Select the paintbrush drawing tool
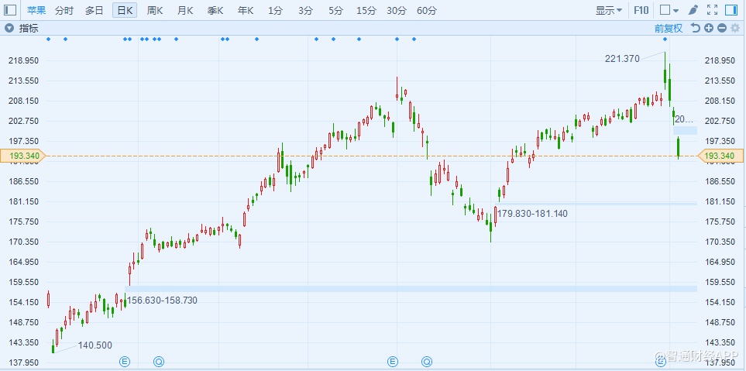746x371 pixels. click(693, 10)
